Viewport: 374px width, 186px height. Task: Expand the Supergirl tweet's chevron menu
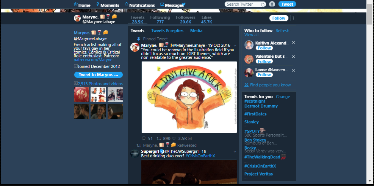pyautogui.click(x=235, y=152)
